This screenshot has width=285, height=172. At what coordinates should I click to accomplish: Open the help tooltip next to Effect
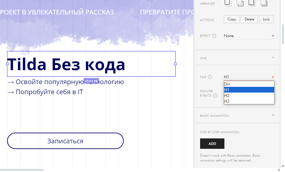click(214, 36)
